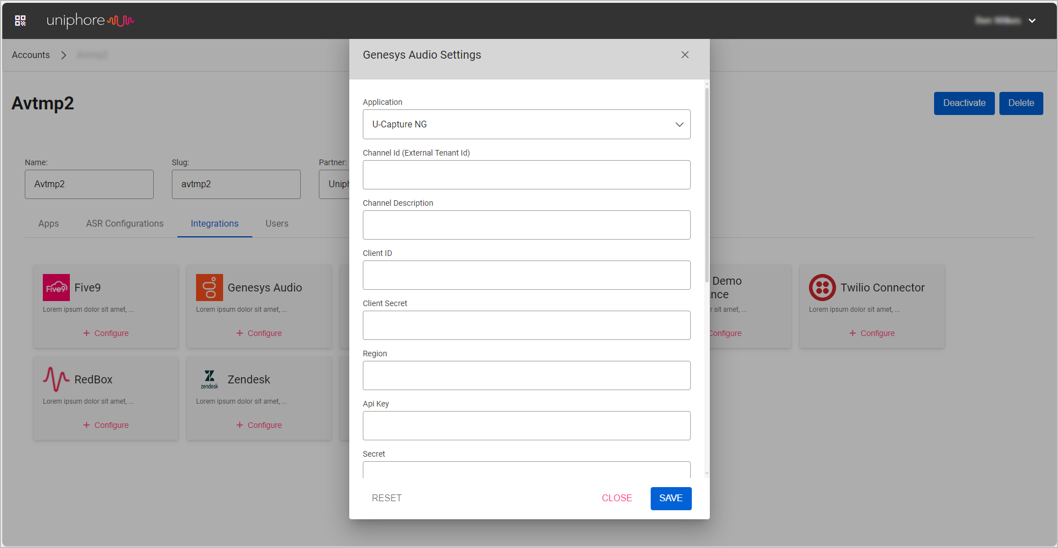Click the Partner field
The image size is (1058, 548).
click(x=334, y=184)
